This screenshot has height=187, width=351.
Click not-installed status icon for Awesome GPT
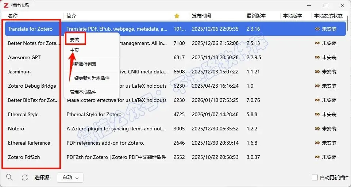(317, 58)
